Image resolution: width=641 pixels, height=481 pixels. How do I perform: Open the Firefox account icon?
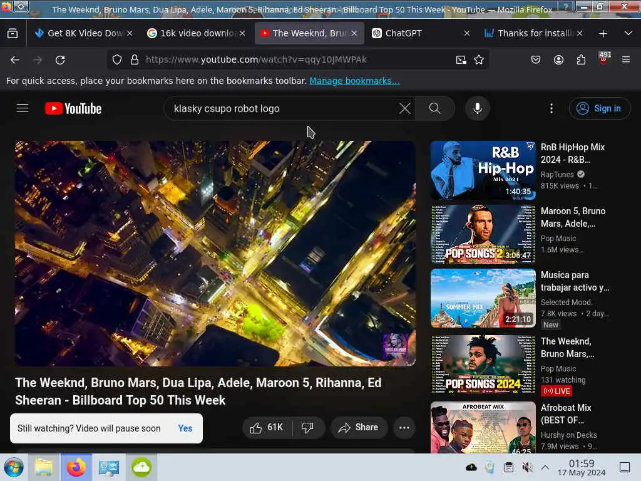558,60
